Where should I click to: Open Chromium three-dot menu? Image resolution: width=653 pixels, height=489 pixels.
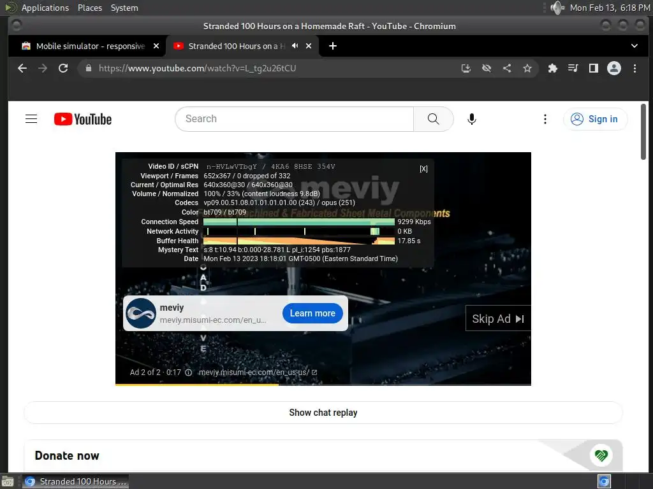point(635,68)
